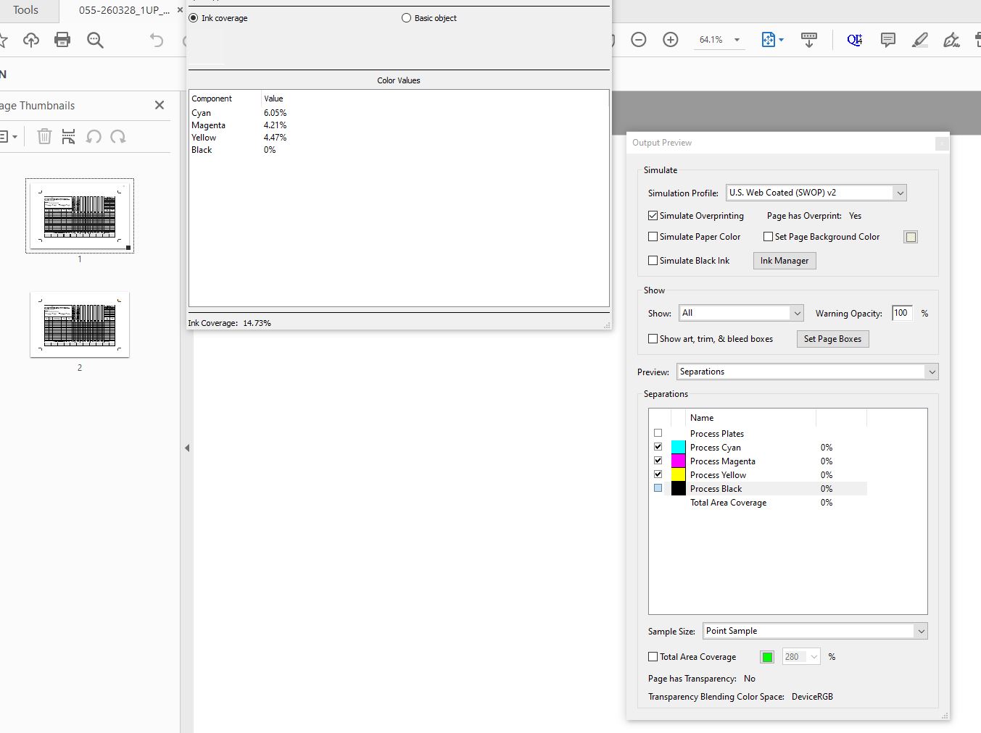
Task: Open the Sample Size dropdown
Action: tap(921, 631)
